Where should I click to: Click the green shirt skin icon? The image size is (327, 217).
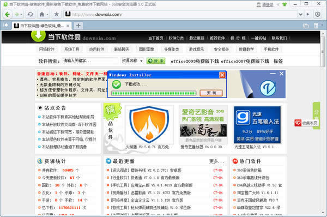284,4
